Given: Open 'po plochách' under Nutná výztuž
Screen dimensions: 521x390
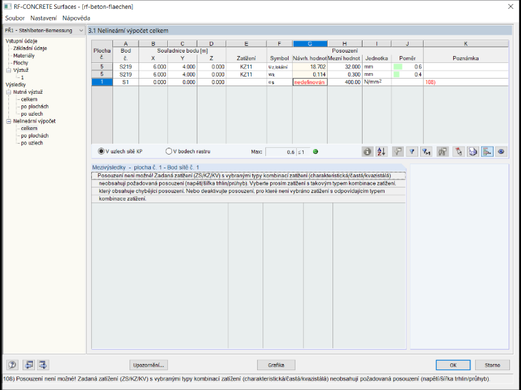Looking at the screenshot, I should tap(34, 107).
